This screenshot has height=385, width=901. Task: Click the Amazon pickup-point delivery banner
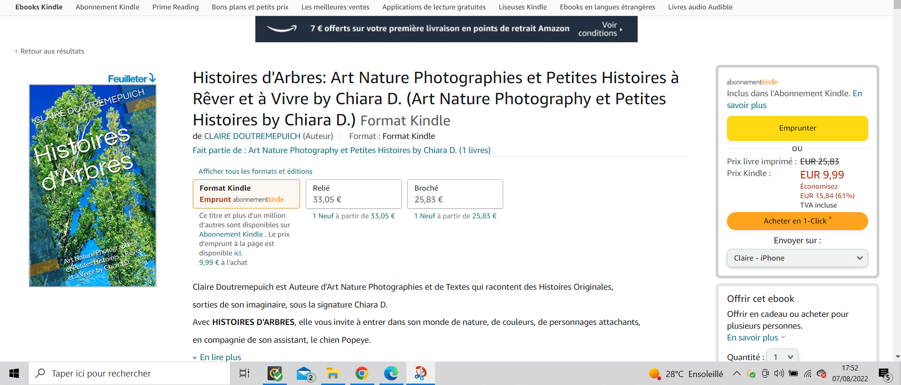[446, 29]
